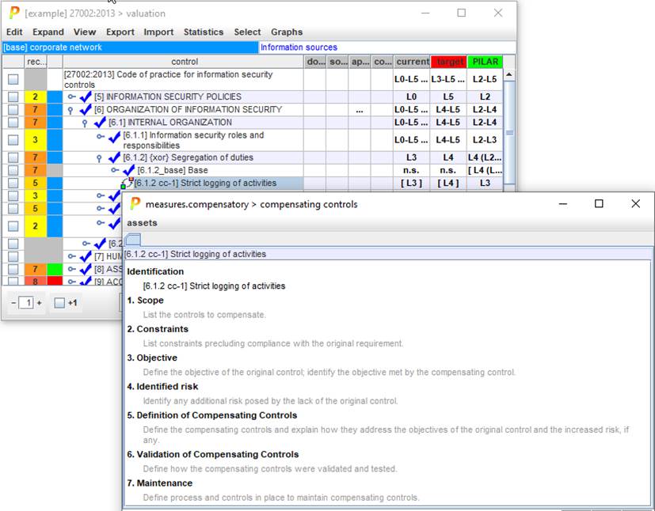Click the blue checkmark beside Internal Organization

point(100,123)
